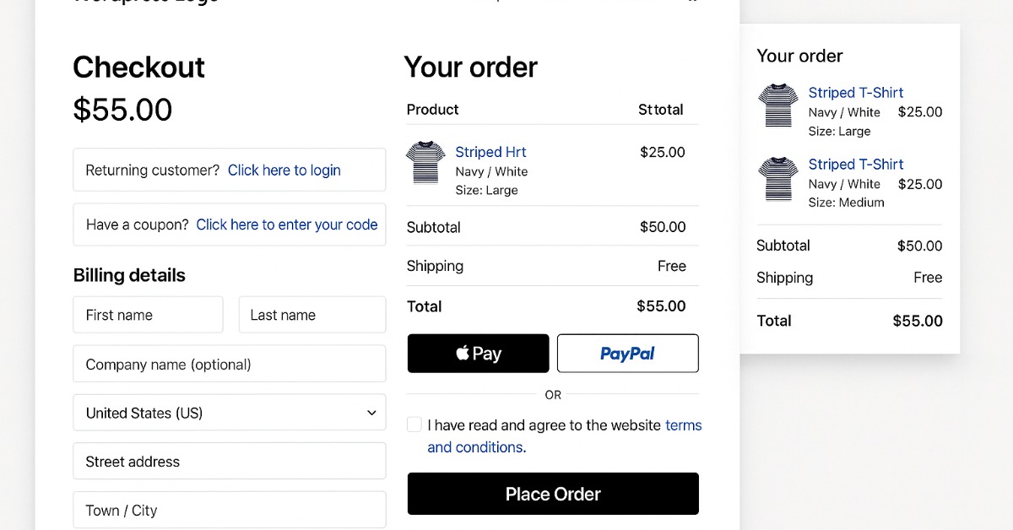Click the Street address input
This screenshot has width=1013, height=530.
(x=229, y=462)
